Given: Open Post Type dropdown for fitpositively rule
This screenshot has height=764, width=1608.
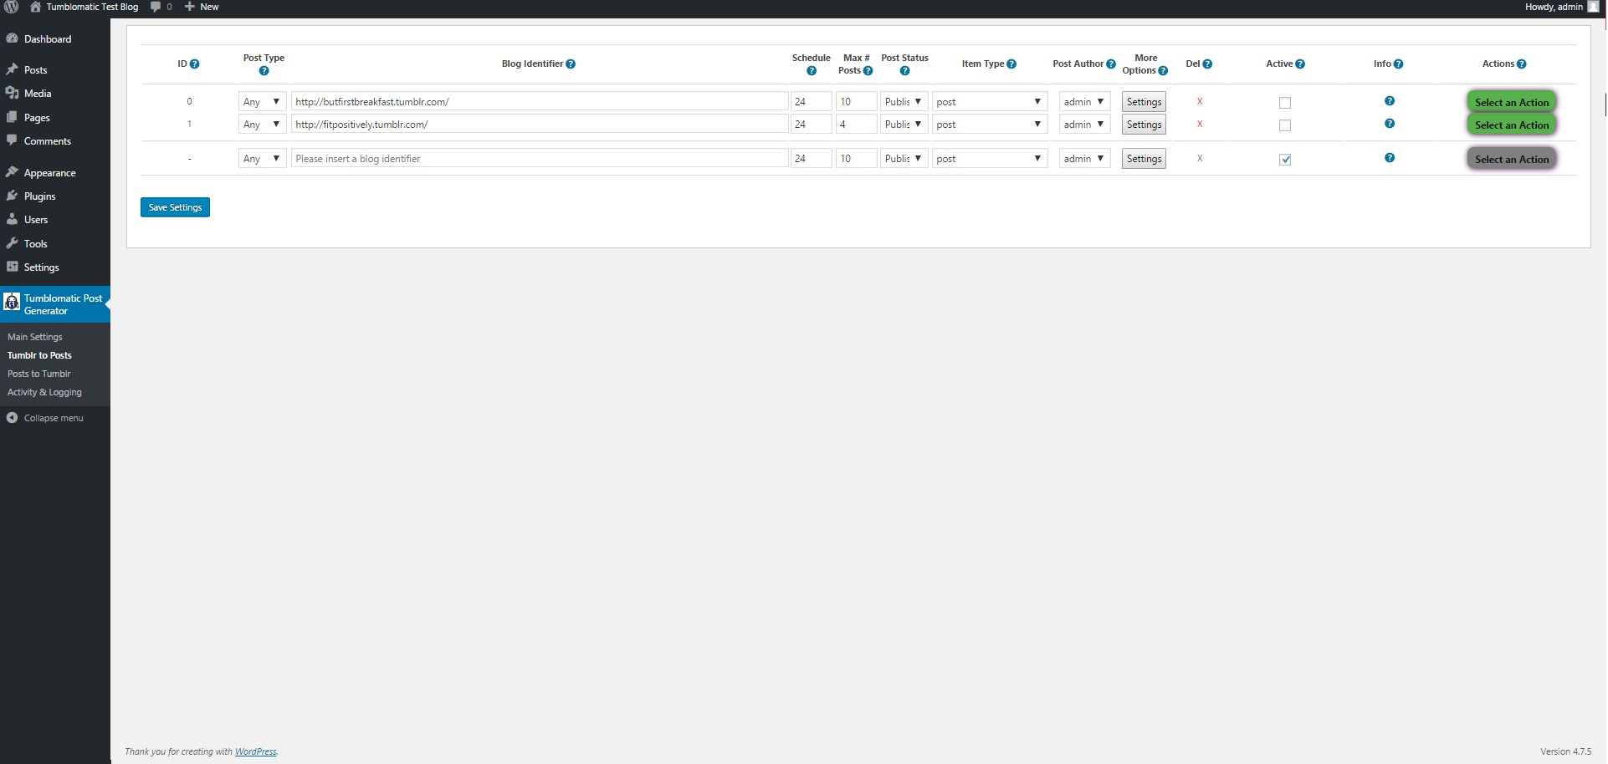Looking at the screenshot, I should pyautogui.click(x=263, y=125).
